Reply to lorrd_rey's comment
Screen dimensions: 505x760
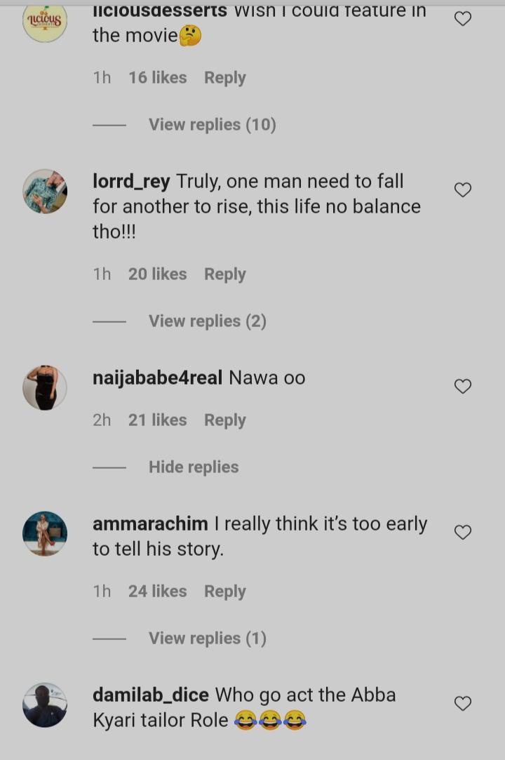224,274
